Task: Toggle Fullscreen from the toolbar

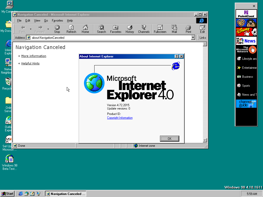Action: 160,29
